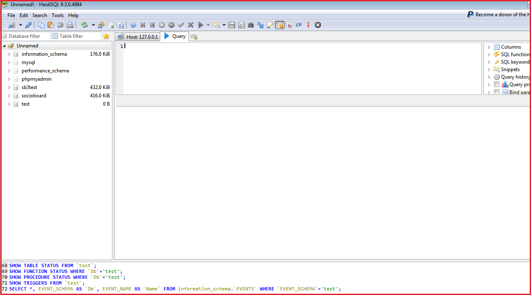Click the blue Help question icon
The image size is (531, 295).
coord(133,25)
